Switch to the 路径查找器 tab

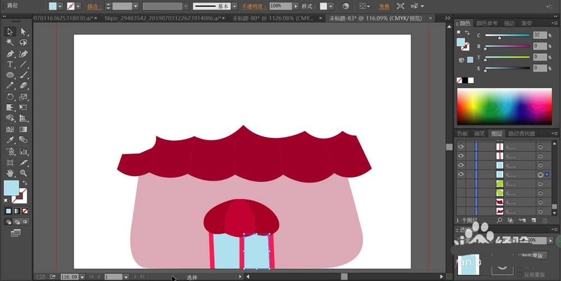(522, 133)
